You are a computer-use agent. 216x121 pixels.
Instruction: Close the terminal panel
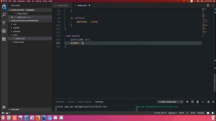tap(213, 102)
